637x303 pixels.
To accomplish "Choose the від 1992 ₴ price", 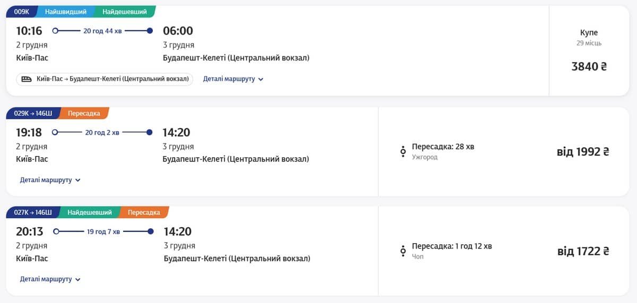I will (582, 152).
